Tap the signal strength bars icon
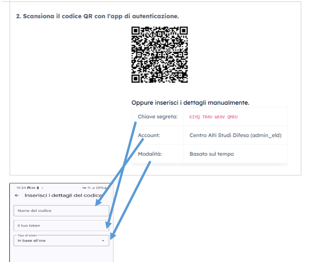Image resolution: width=309 pixels, height=262 pixels. pos(93,188)
